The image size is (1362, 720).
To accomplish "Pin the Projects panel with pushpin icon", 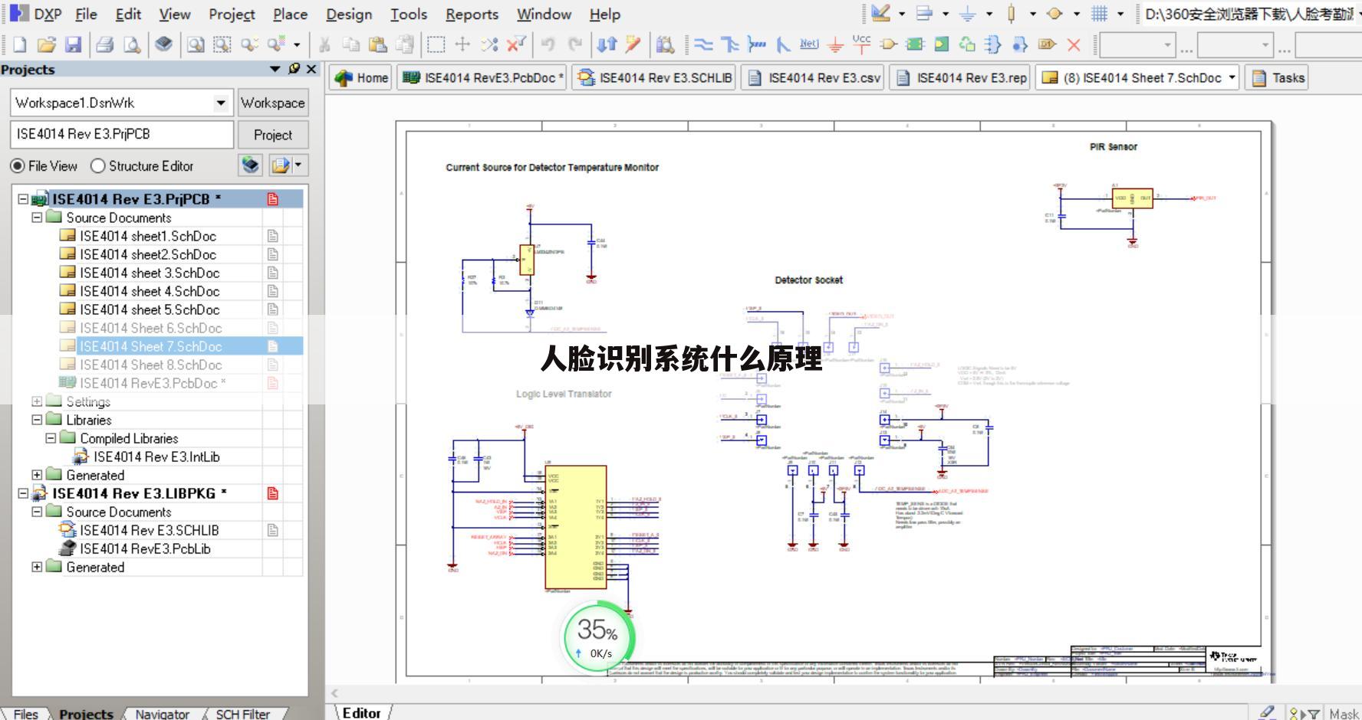I will coord(294,69).
